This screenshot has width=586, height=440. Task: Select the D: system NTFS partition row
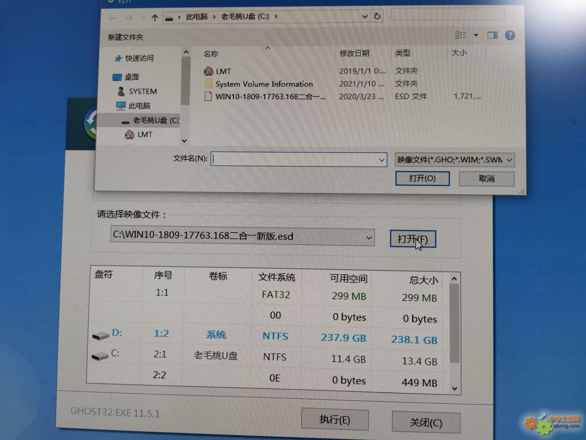click(x=275, y=336)
